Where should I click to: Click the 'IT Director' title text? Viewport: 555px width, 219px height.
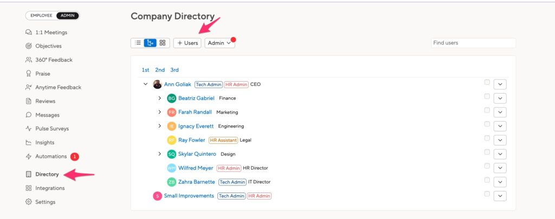point(260,182)
